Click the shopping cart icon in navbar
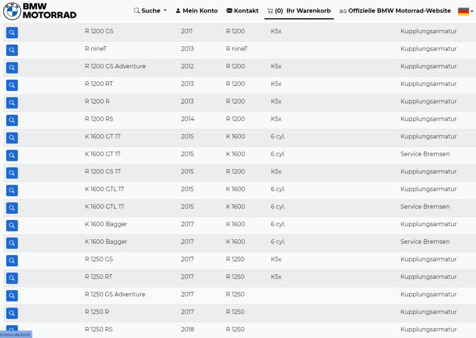 point(270,11)
